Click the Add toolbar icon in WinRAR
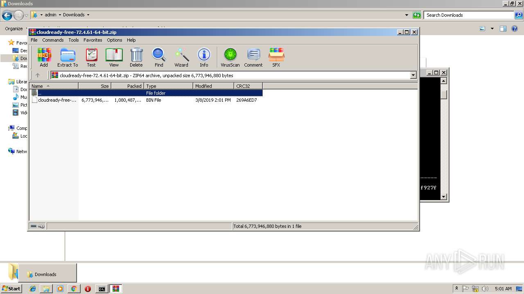The image size is (524, 294). 44,57
